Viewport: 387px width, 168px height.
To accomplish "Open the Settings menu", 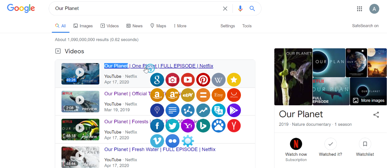I will 228,26.
